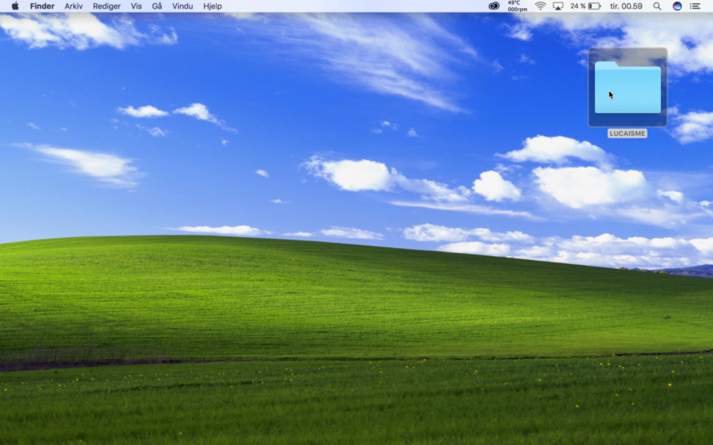713x445 pixels.
Task: Open the Vindu menu
Action: [182, 6]
